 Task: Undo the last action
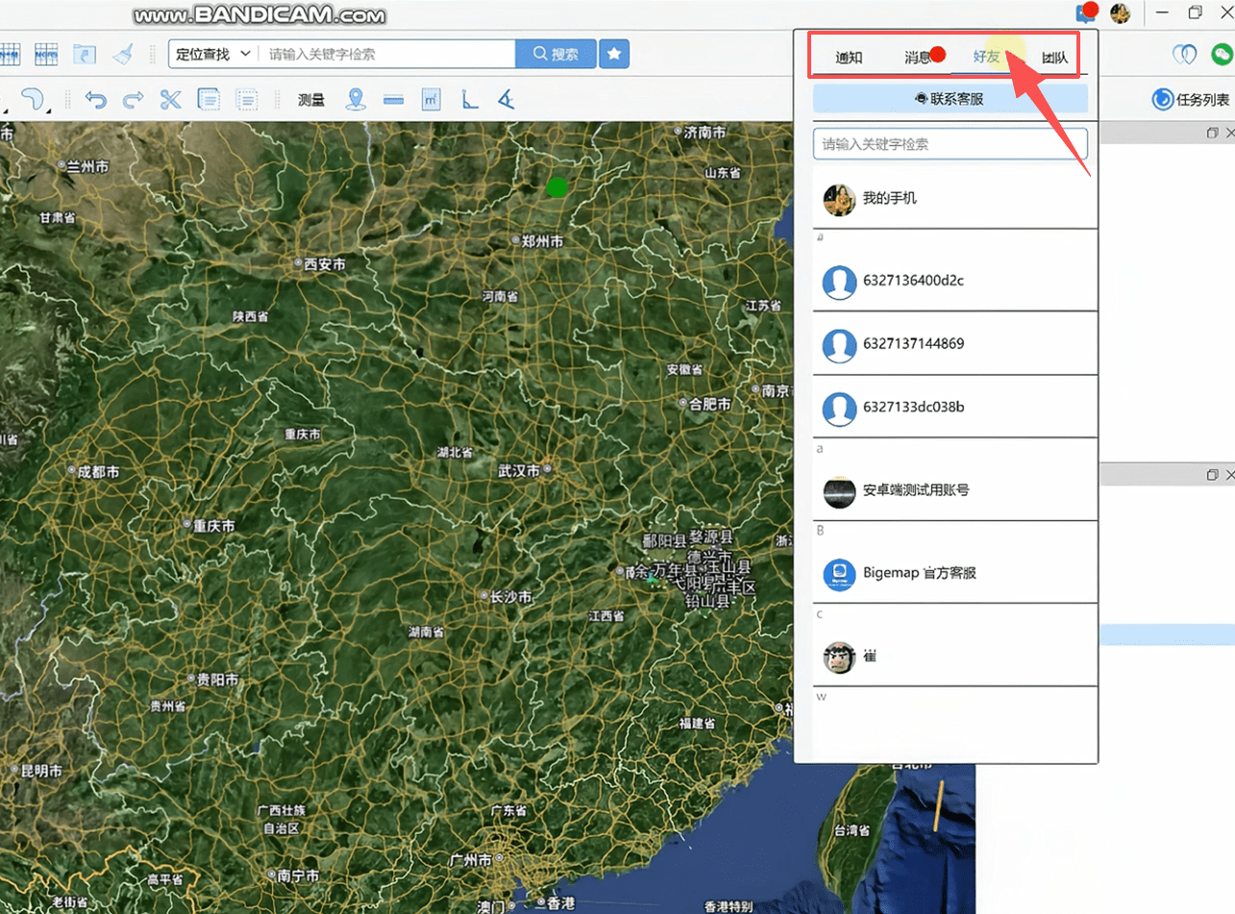(95, 99)
